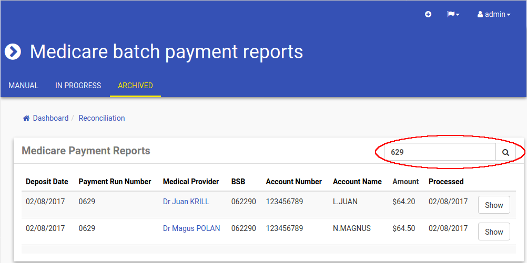527x263 pixels.
Task: Click the Medicare Payment Reports panel heading
Action: (86, 151)
